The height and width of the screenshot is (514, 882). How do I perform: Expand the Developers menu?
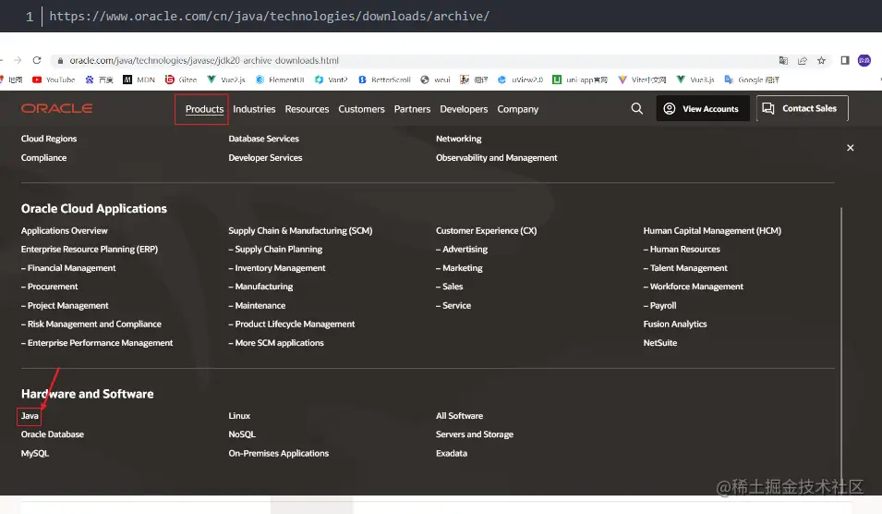(x=464, y=109)
